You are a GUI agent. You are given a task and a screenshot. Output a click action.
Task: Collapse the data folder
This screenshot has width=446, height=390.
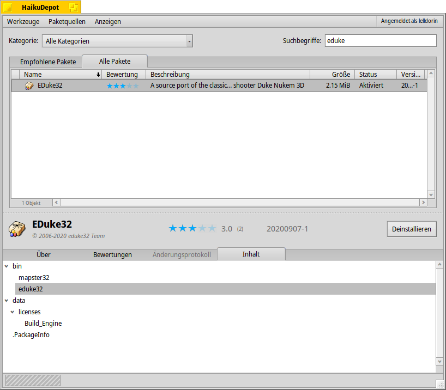6,301
